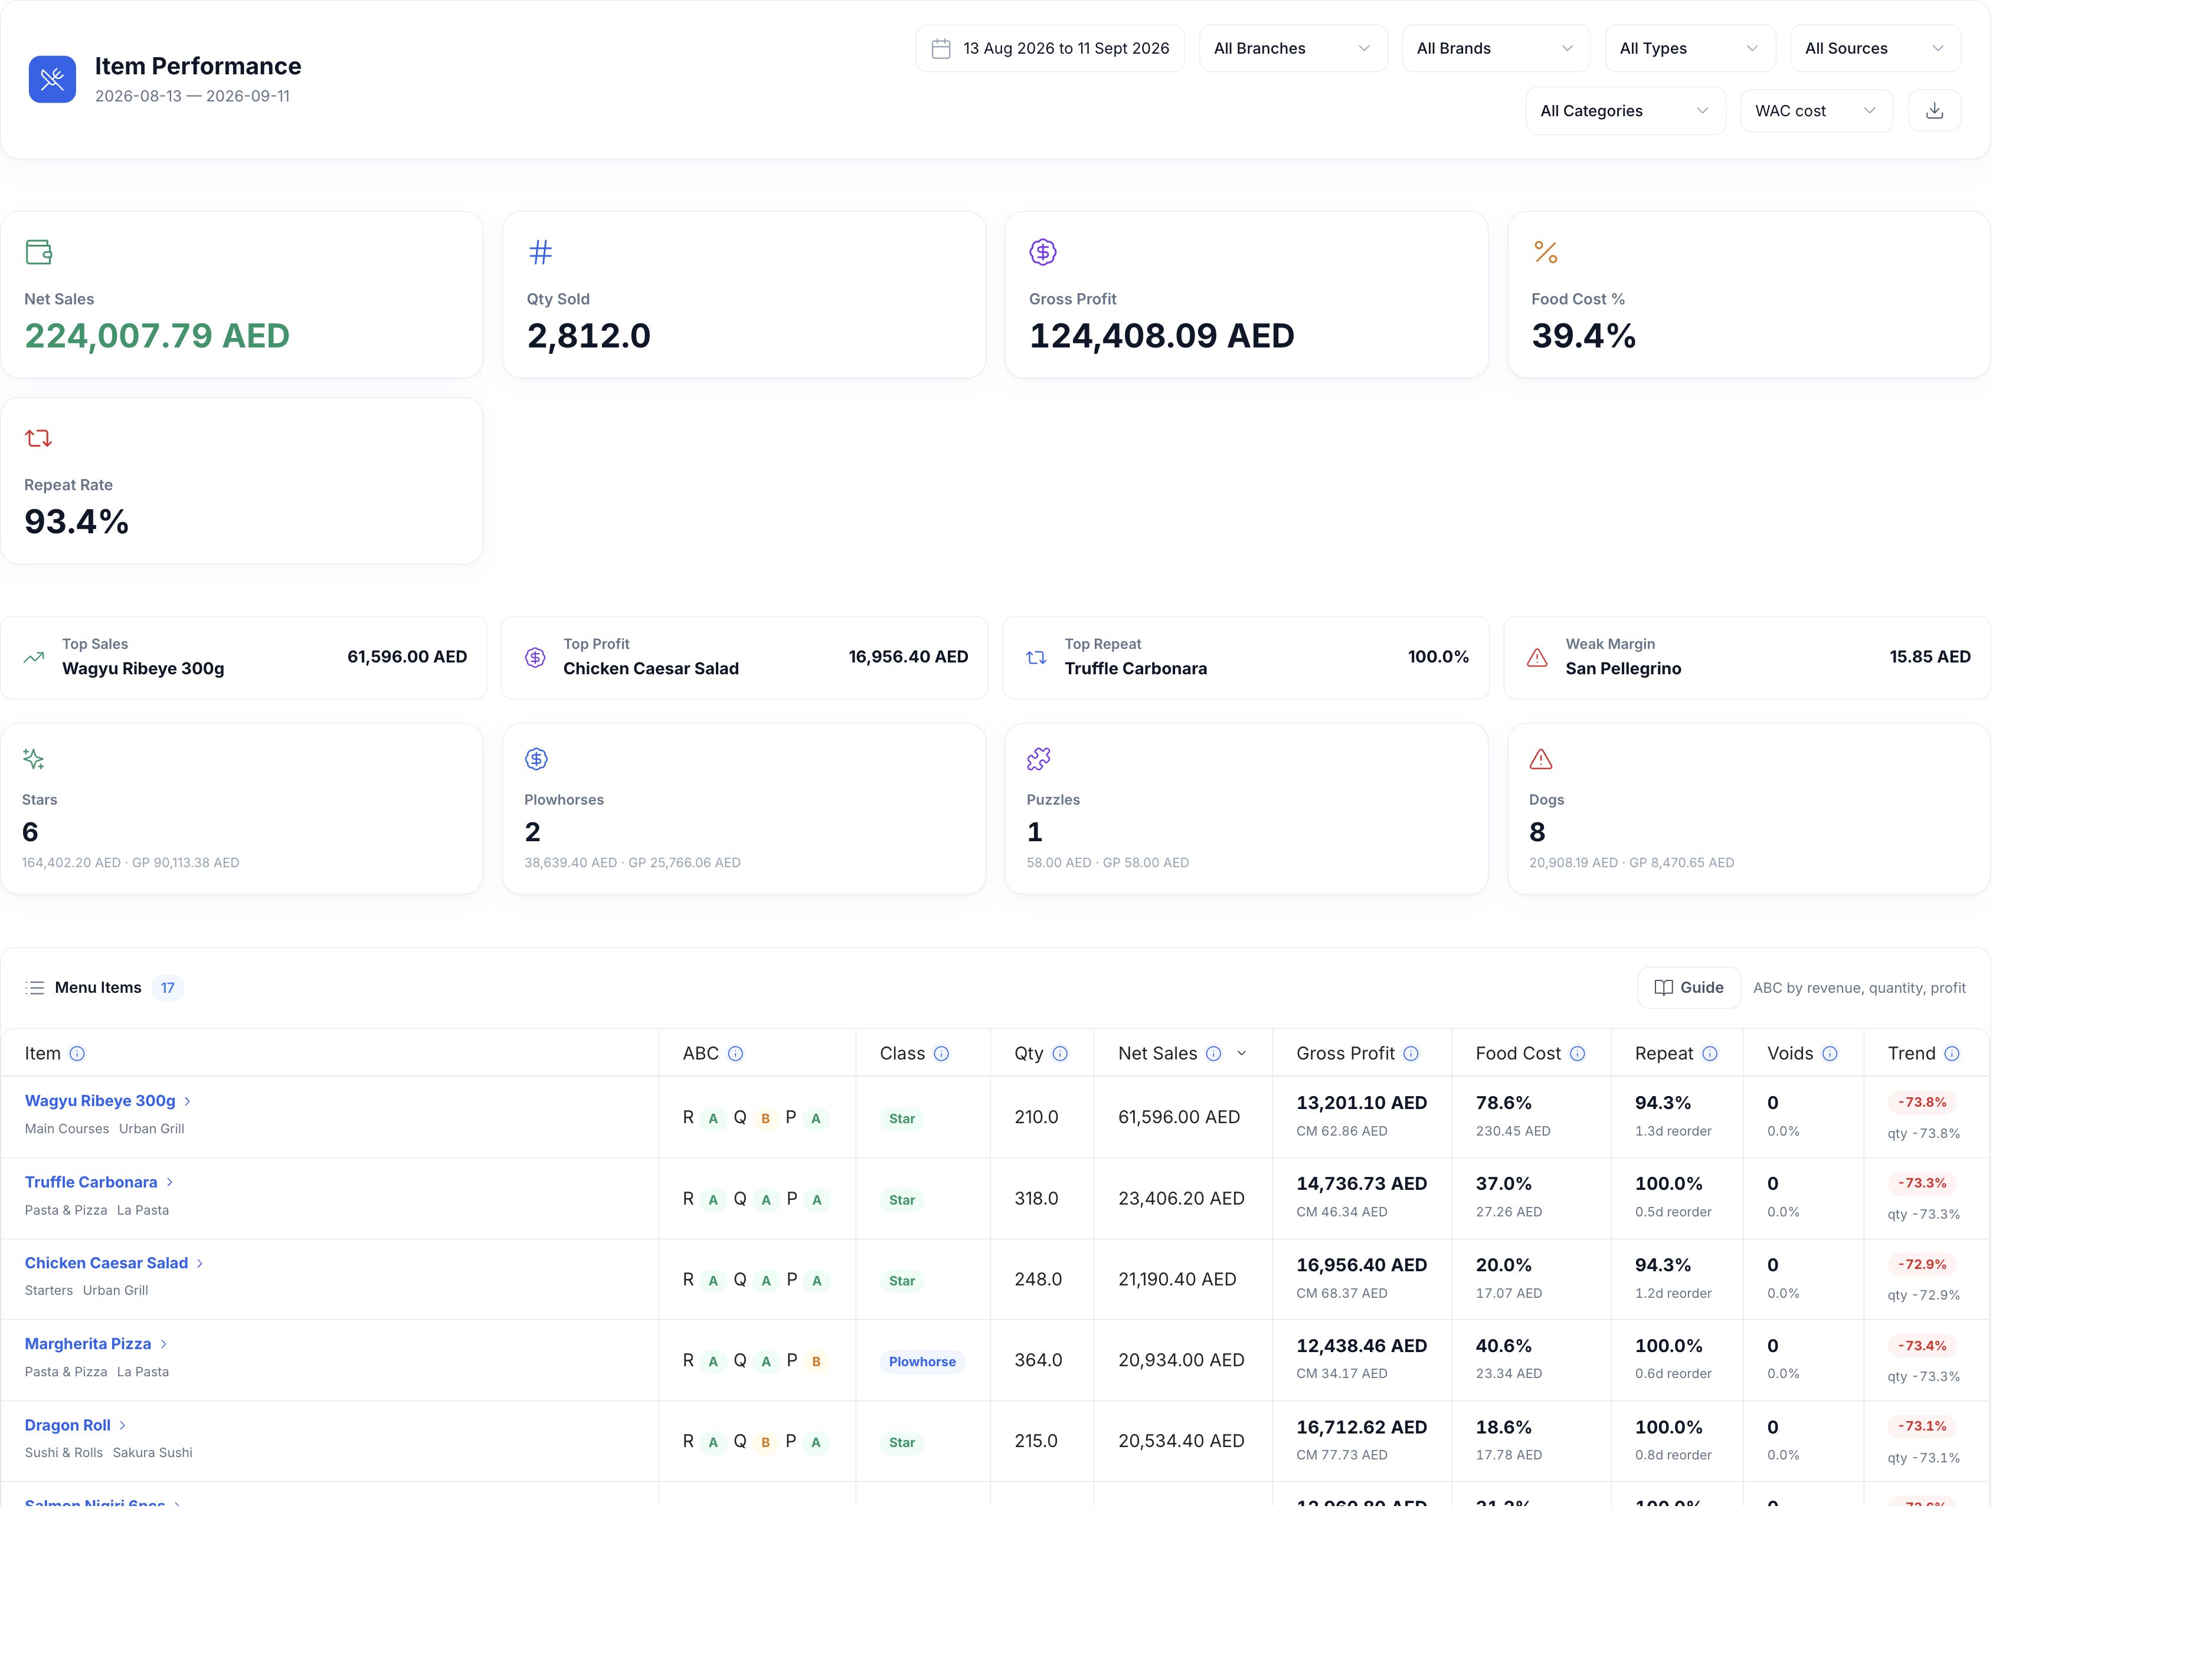Click the Net Sales wallet icon
This screenshot has width=2212, height=1673.
point(39,252)
